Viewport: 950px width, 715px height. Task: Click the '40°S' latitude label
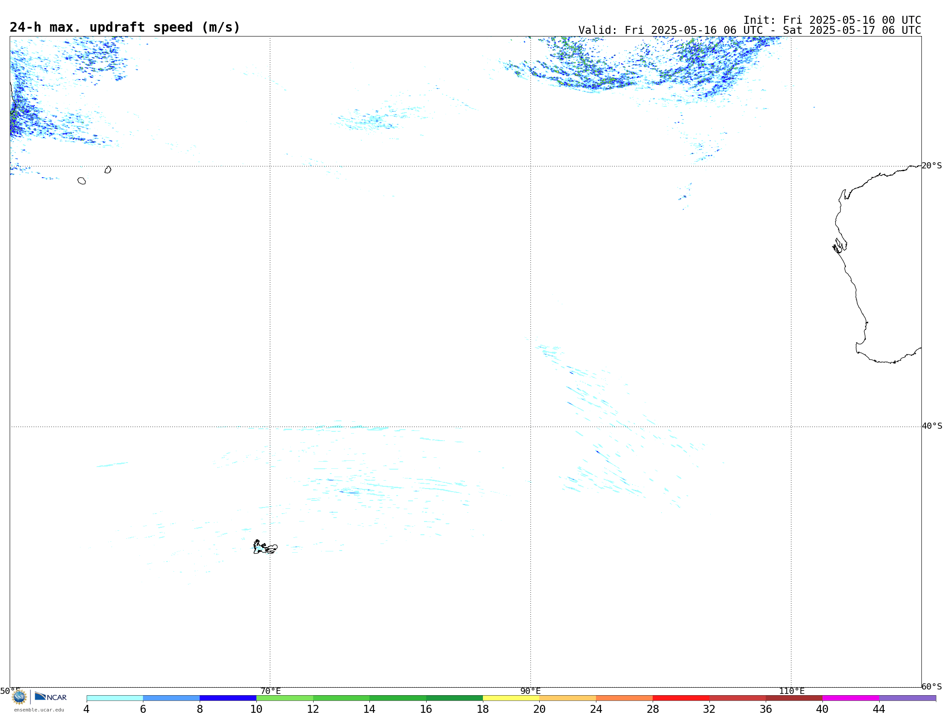(932, 426)
